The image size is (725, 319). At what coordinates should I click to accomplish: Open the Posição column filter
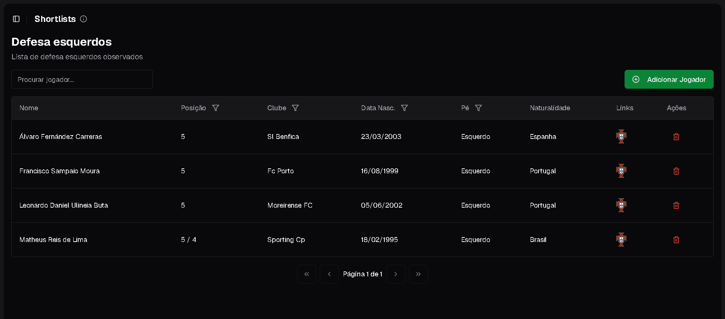pyautogui.click(x=216, y=108)
